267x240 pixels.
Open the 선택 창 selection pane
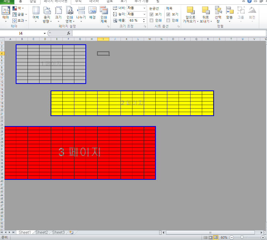tap(218, 14)
